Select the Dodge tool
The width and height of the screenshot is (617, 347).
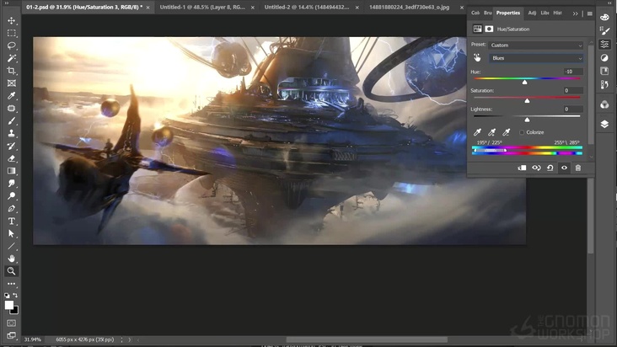[x=12, y=196]
